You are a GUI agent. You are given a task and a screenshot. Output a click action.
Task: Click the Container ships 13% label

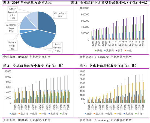[11, 28]
